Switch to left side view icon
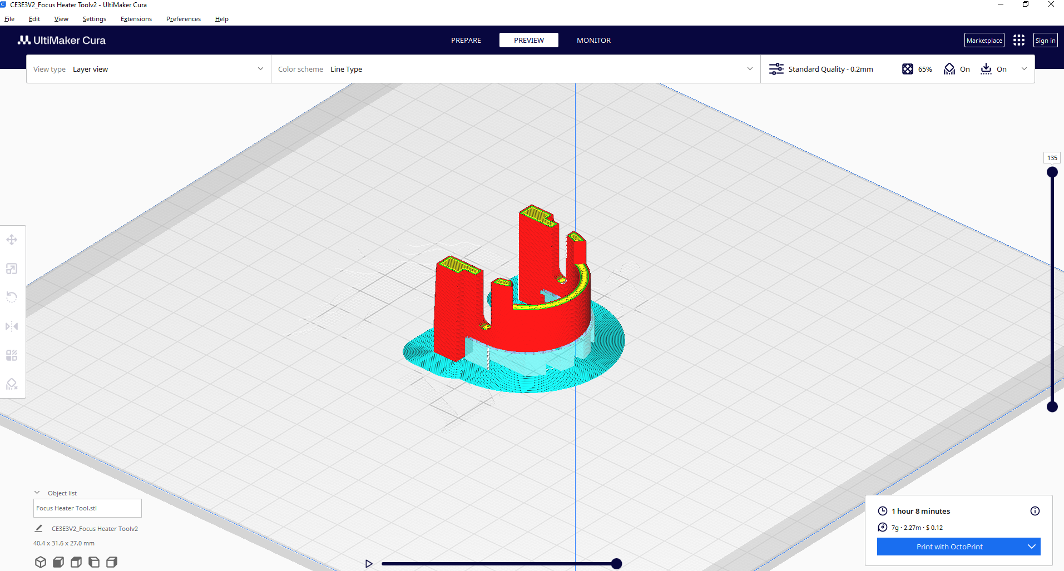Image resolution: width=1064 pixels, height=571 pixels. [x=94, y=562]
